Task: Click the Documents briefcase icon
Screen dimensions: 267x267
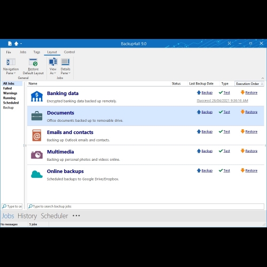Action: click(37, 116)
